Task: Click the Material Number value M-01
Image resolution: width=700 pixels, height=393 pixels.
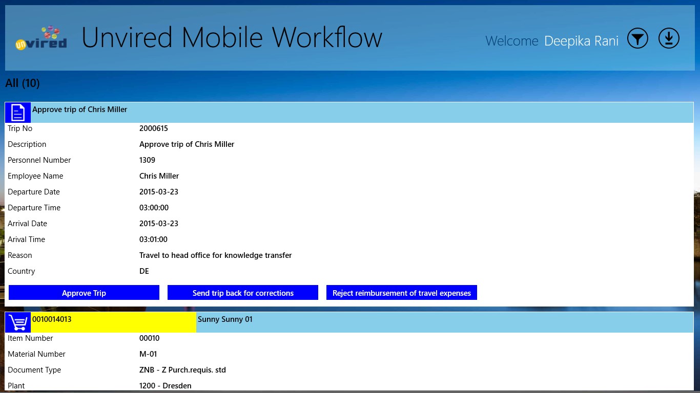Action: tap(148, 354)
